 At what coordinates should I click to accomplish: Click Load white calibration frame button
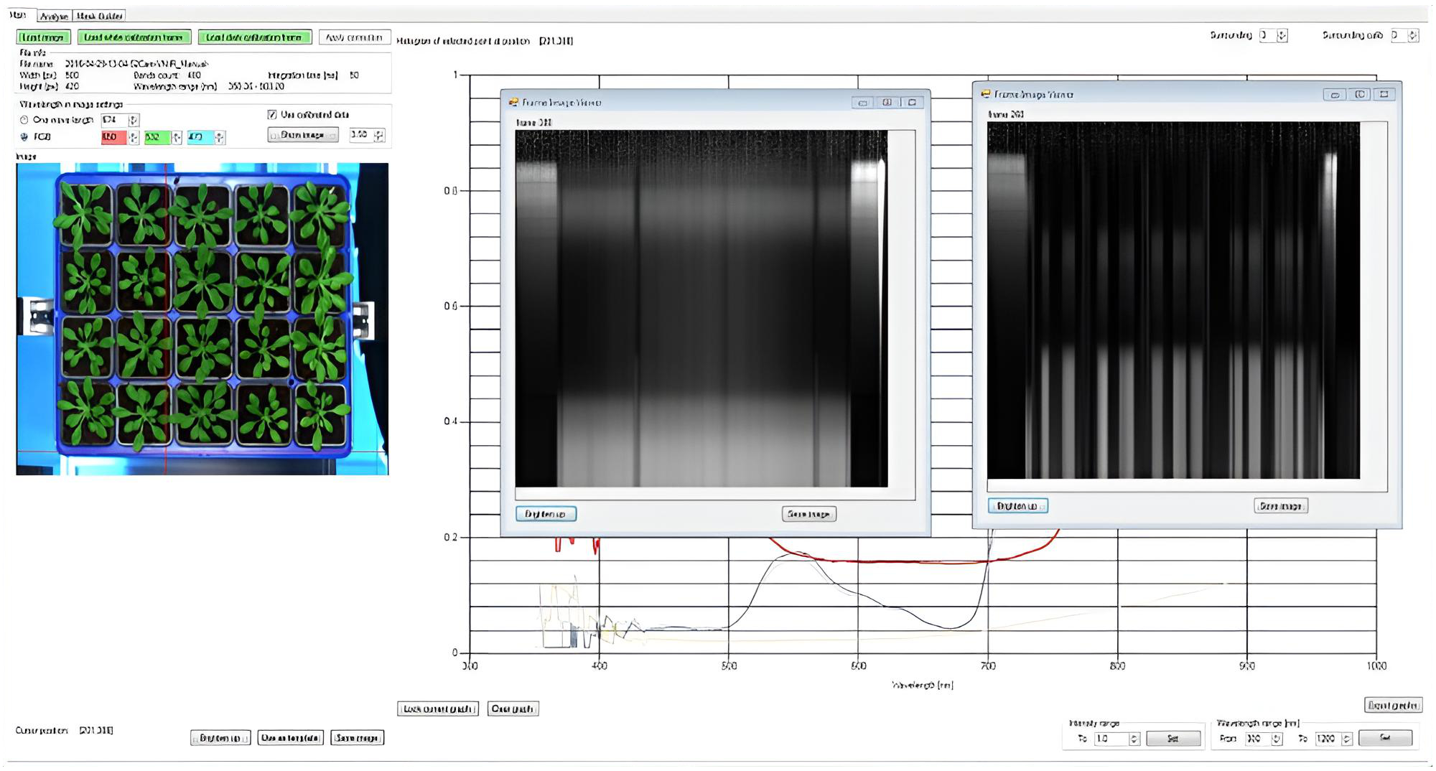point(134,37)
